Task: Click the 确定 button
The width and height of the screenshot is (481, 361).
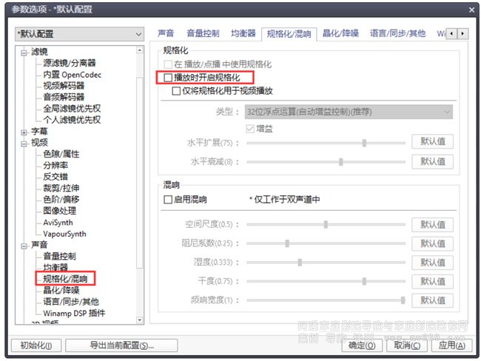Action: point(362,345)
